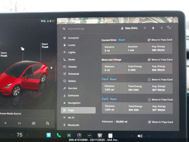Uncheck Current Drive Show in Trips Card

pyautogui.click(x=149, y=40)
